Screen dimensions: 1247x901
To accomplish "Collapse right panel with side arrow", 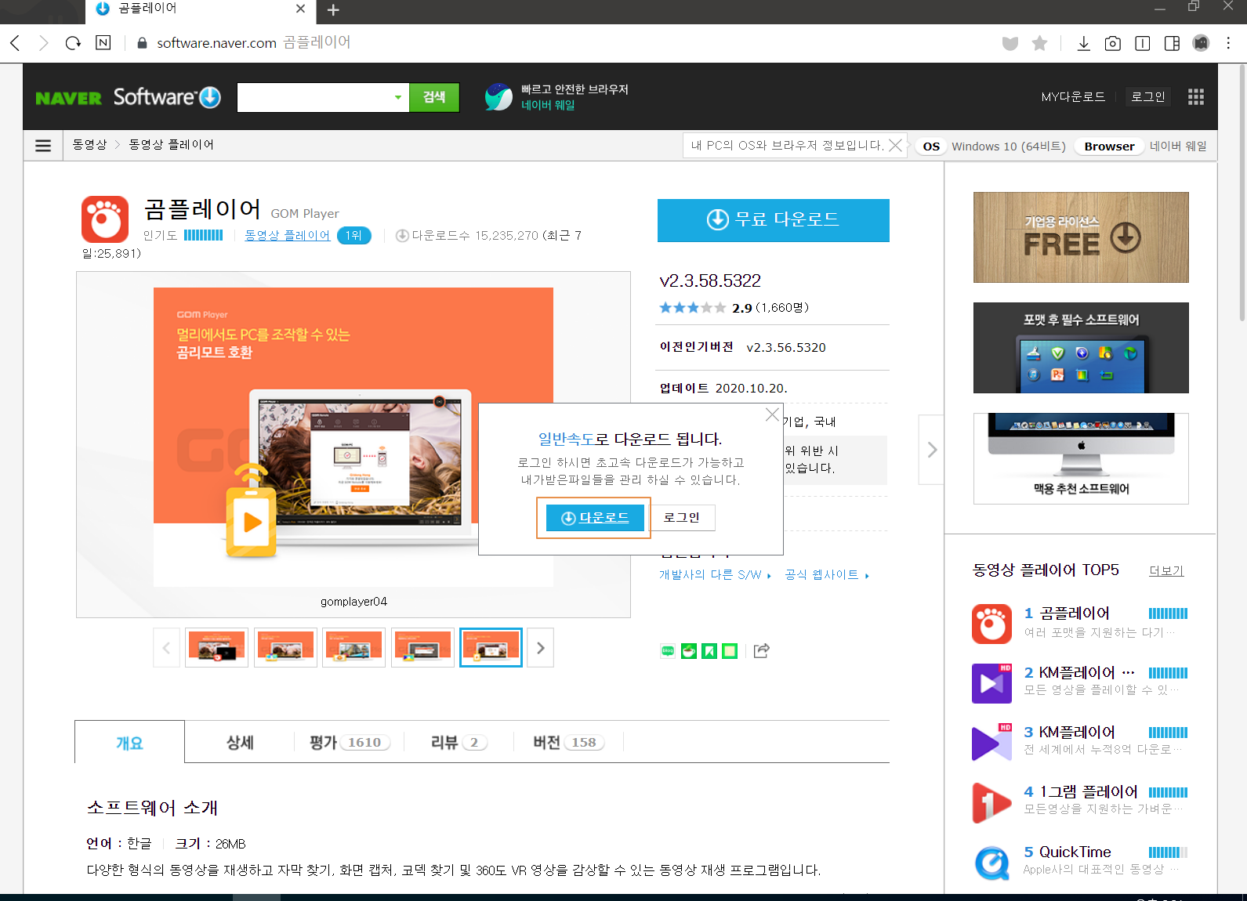I will pos(931,450).
